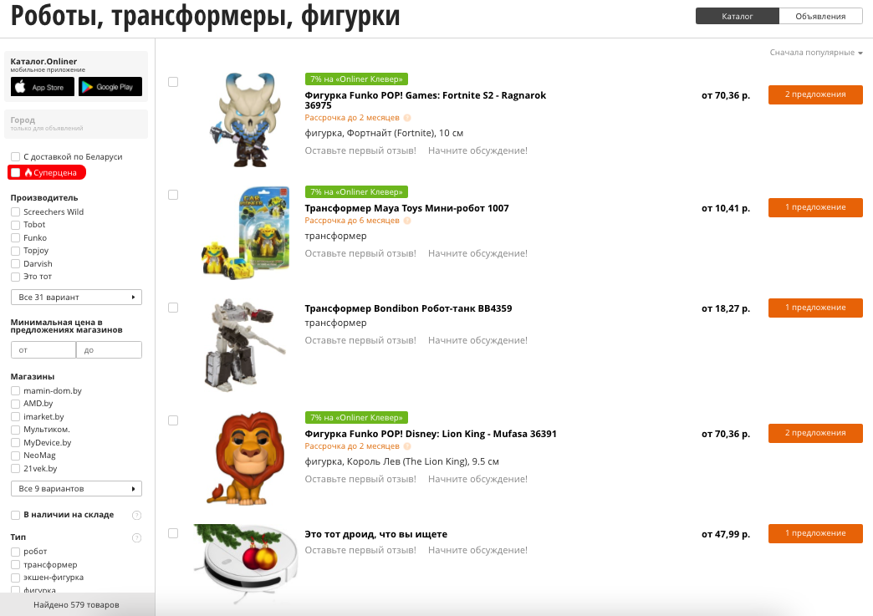Tick the 21vek.by store checkbox

pyautogui.click(x=16, y=469)
